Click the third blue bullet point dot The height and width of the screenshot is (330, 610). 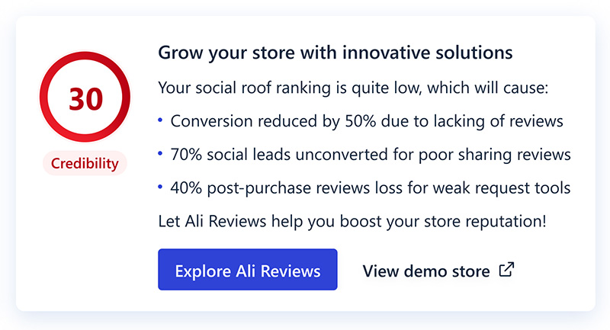tap(160, 187)
